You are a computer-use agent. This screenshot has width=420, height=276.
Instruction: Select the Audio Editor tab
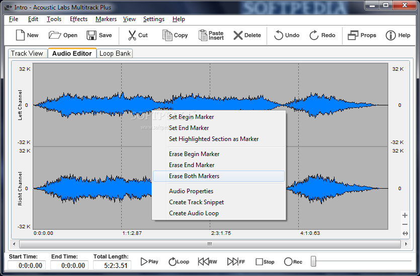[72, 53]
